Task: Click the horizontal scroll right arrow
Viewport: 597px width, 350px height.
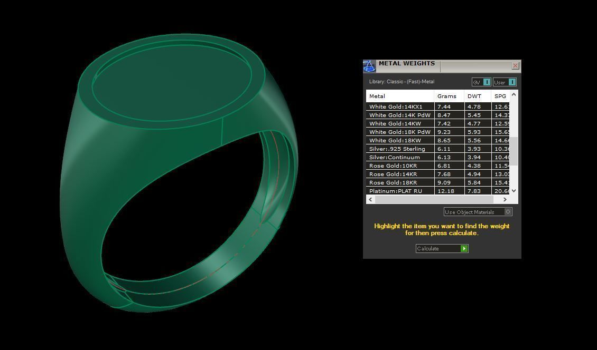Action: click(x=505, y=200)
